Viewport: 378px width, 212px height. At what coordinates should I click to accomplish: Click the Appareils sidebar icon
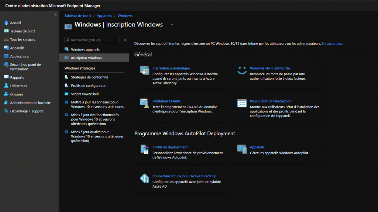click(x=6, y=48)
